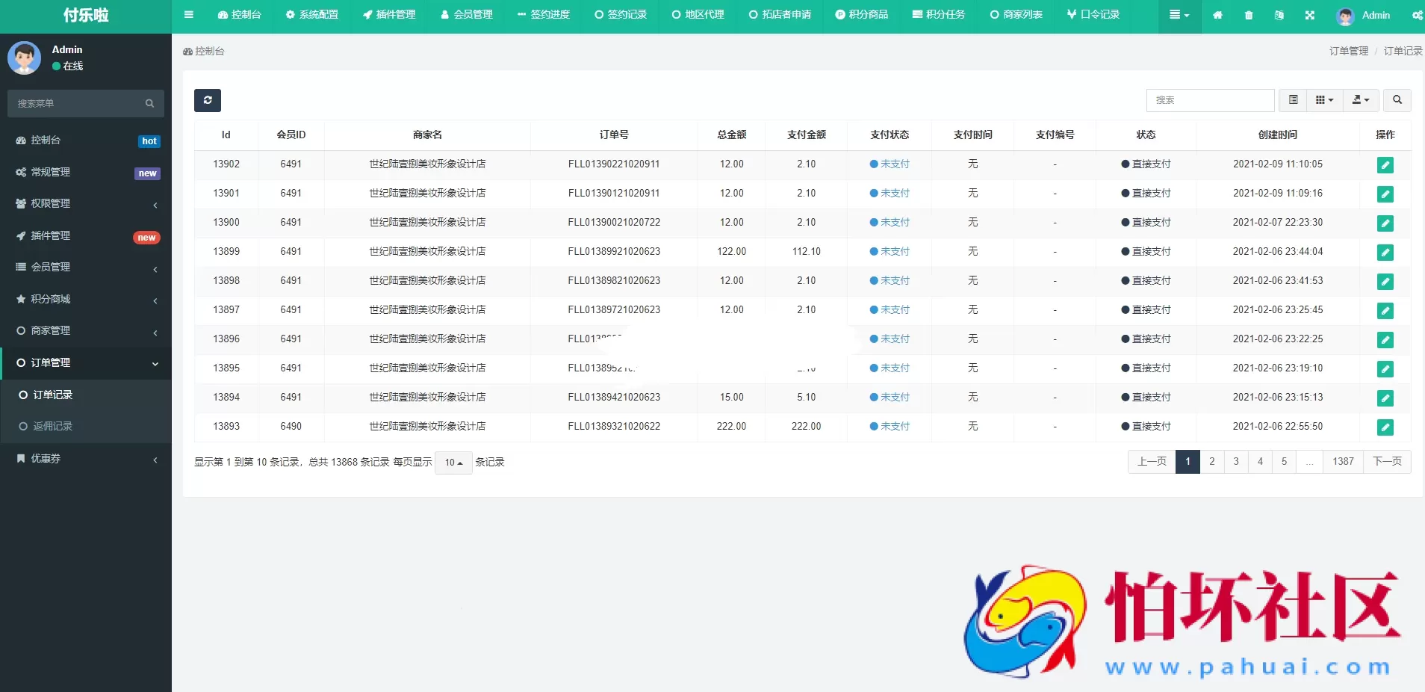Switch to the 积分商品 tab

tap(862, 13)
